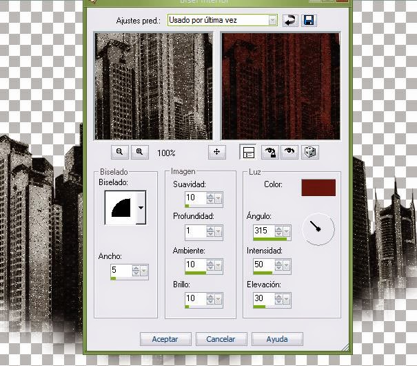Expand the Ambiente slider dropdown arrow
This screenshot has width=417, height=366.
[x=218, y=266]
